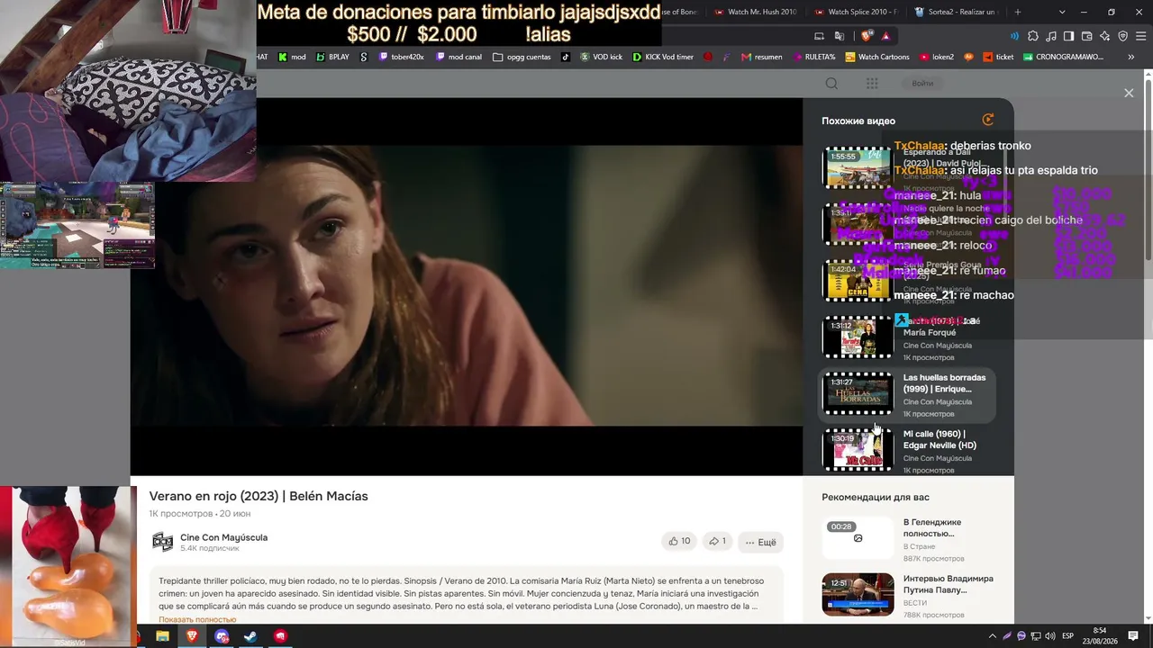Open the Cine Con Mayúscula channel name link
This screenshot has height=648, width=1153.
pos(223,537)
